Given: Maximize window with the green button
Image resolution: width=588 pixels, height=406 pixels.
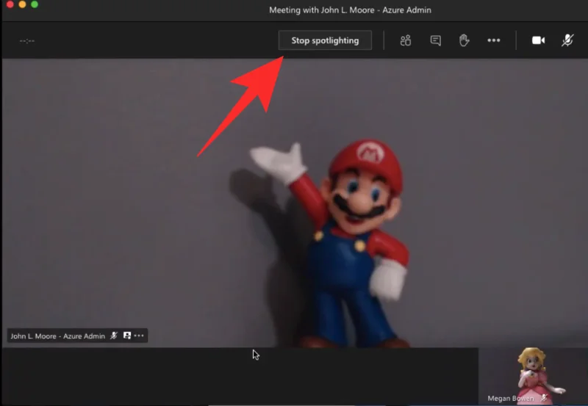Looking at the screenshot, I should (x=35, y=4).
